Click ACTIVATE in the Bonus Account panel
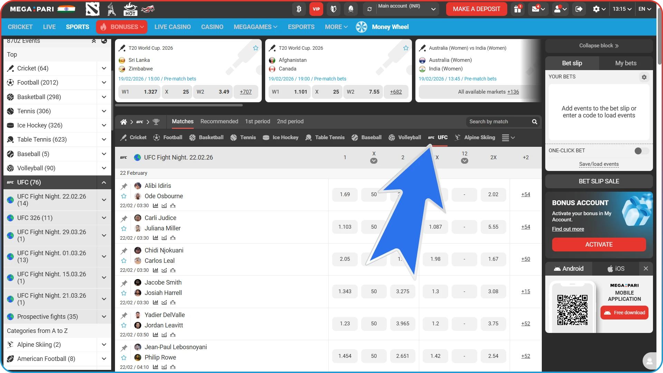663x373 pixels. [x=598, y=244]
